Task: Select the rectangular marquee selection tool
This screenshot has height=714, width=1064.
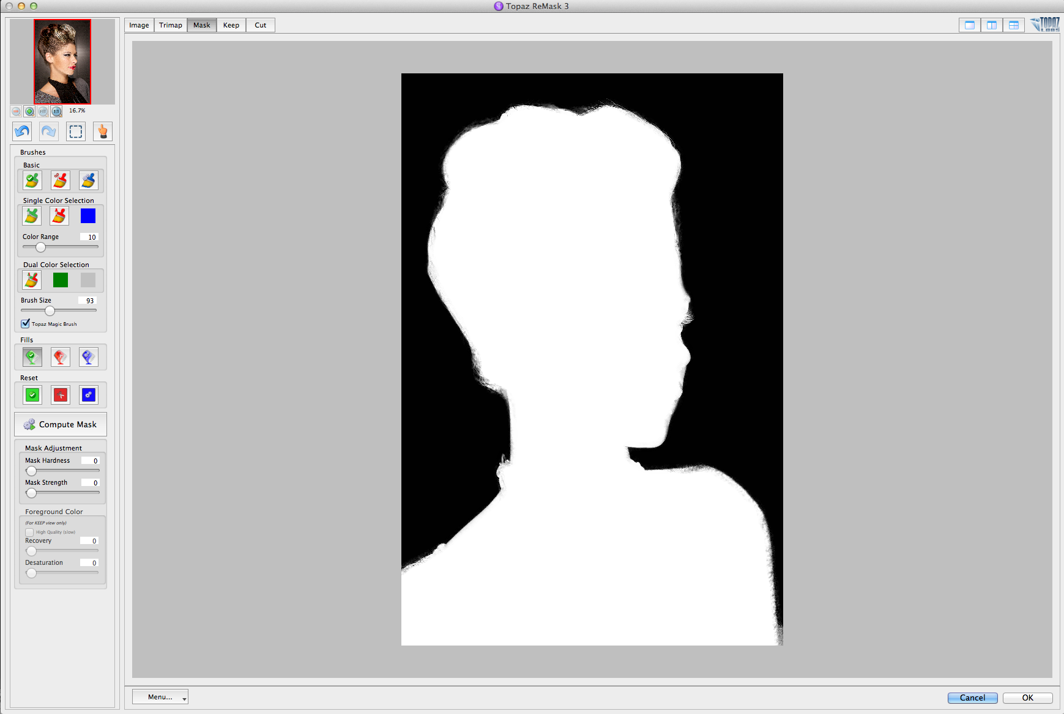Action: pos(76,131)
